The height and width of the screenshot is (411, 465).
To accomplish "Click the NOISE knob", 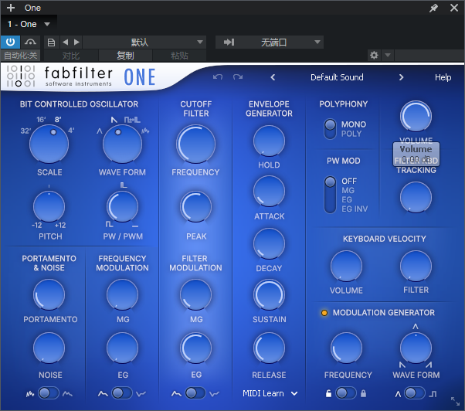I will click(49, 348).
